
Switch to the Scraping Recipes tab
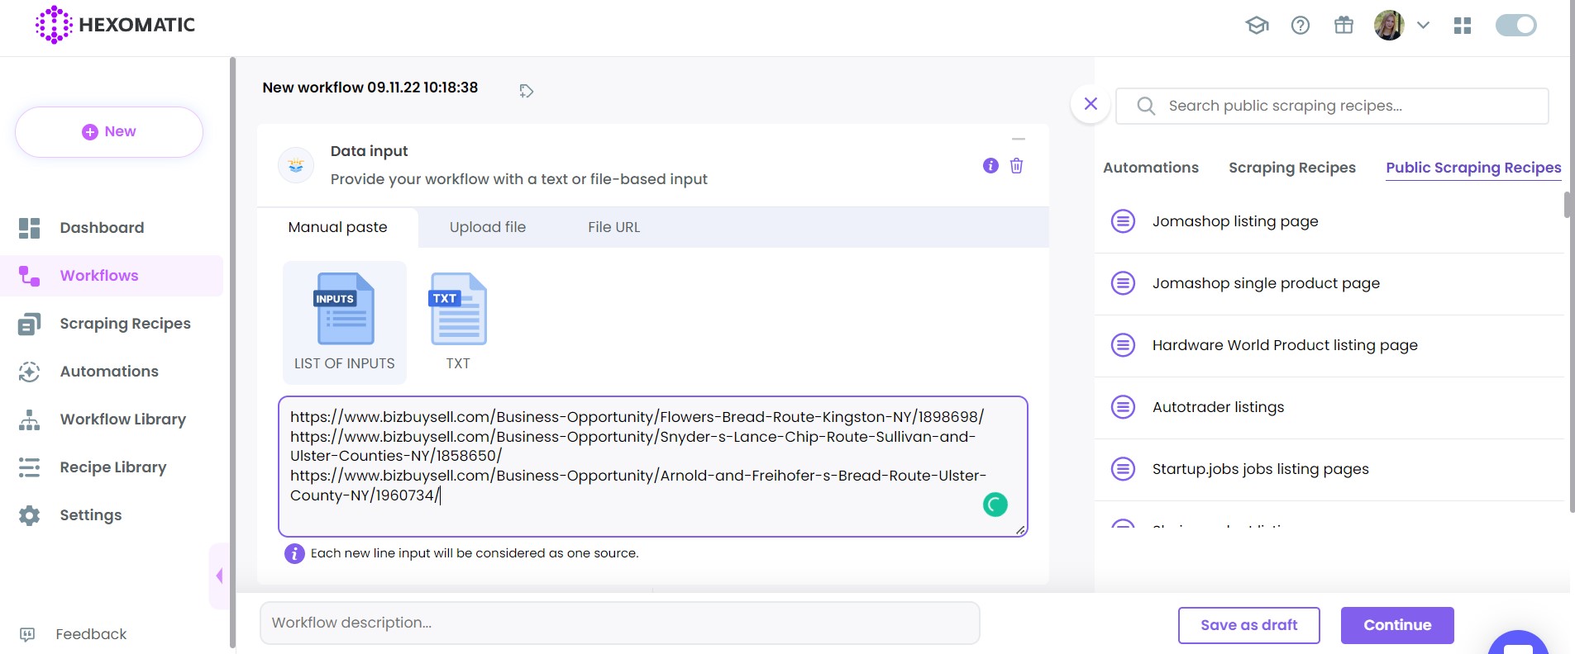[x=1291, y=168]
